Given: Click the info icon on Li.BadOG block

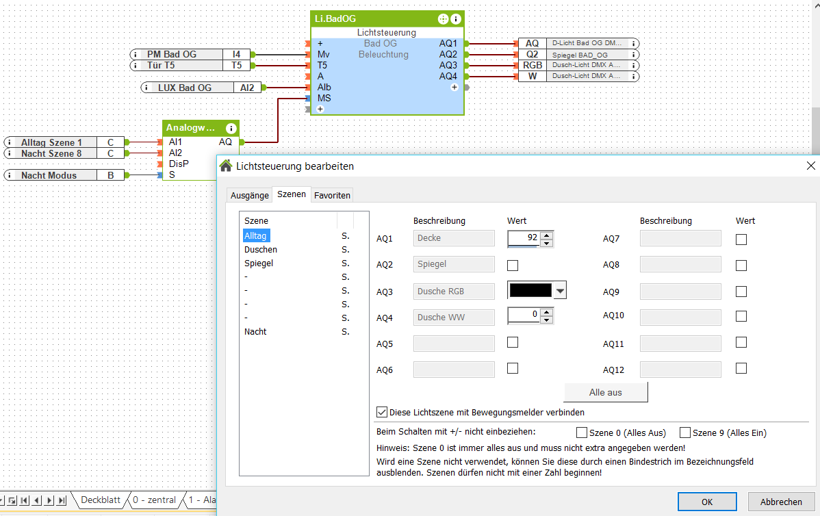Looking at the screenshot, I should (456, 19).
